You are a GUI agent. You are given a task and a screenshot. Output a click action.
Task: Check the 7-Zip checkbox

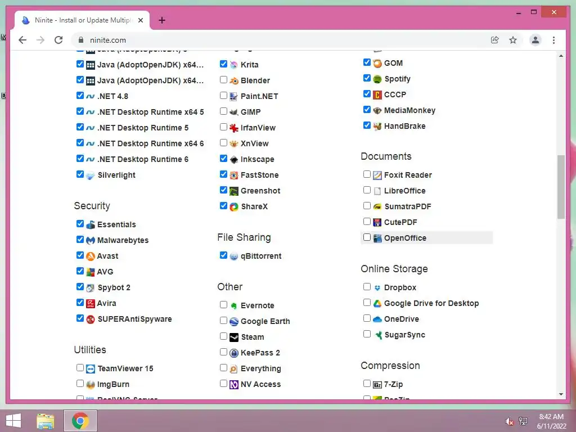(367, 383)
